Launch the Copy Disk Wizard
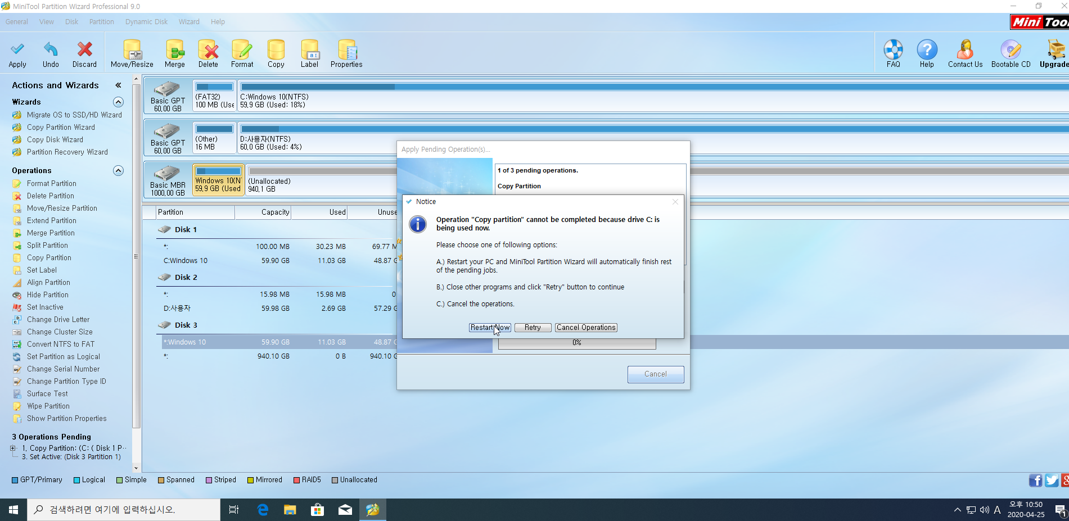 [x=55, y=139]
